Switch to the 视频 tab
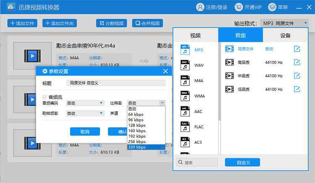315x183 pixels. coord(196,35)
